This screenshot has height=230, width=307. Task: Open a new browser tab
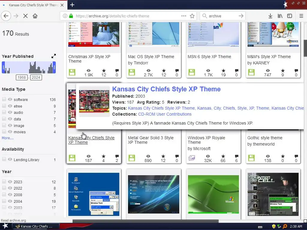pyautogui.click(x=72, y=5)
